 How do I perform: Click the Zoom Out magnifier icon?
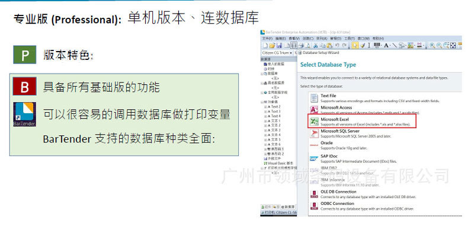pyautogui.click(x=440, y=46)
